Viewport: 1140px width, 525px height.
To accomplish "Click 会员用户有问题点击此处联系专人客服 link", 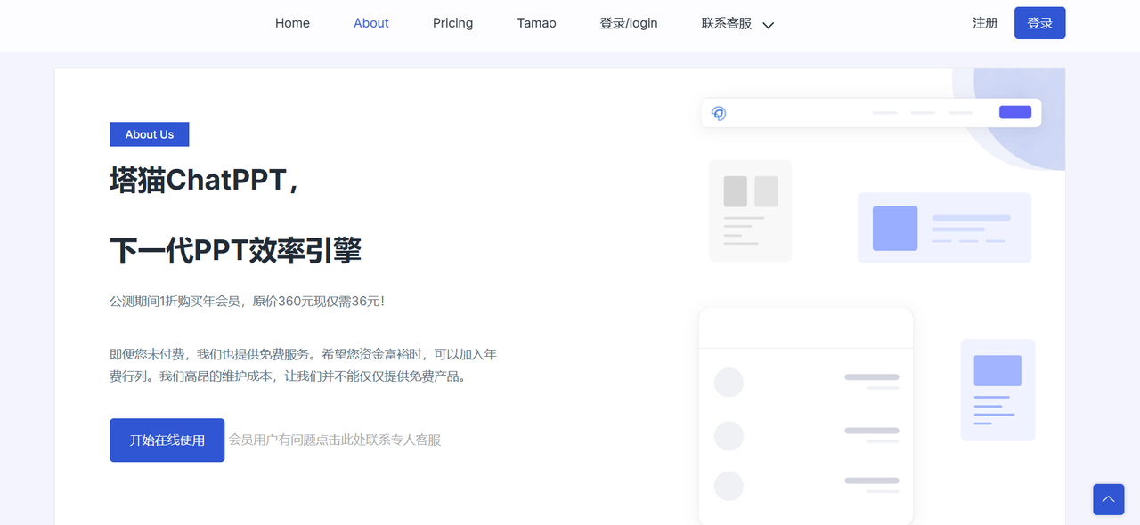I will (x=335, y=440).
